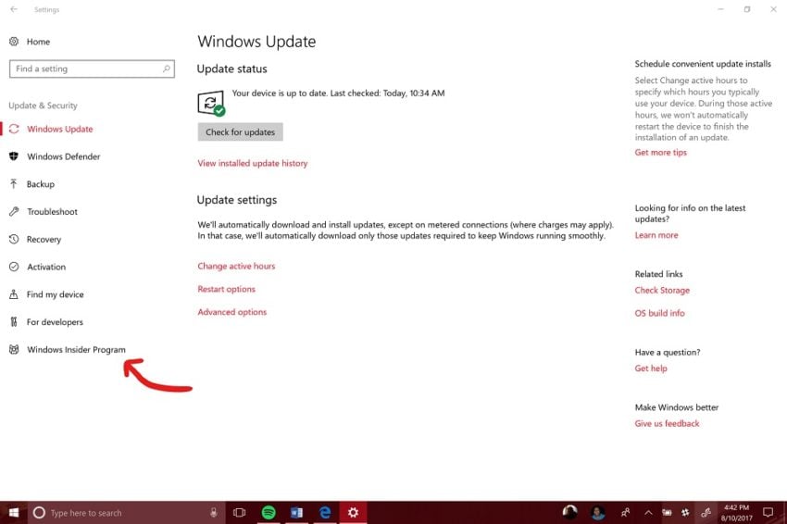The image size is (787, 524).
Task: Open Microsoft Edge from the taskbar
Action: click(x=325, y=513)
